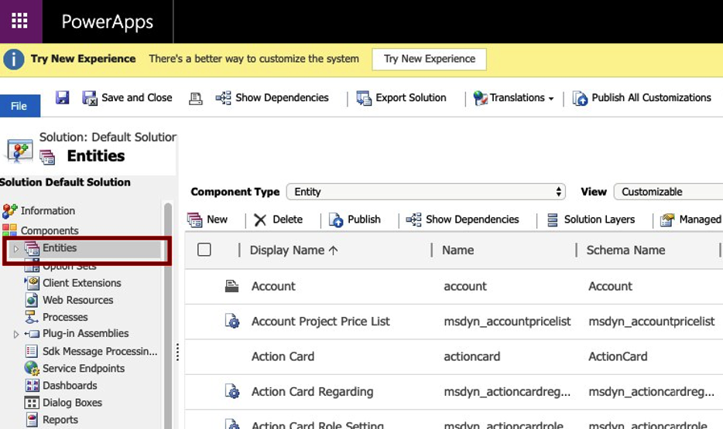
Task: Click the Solution Layers icon
Action: pos(553,220)
